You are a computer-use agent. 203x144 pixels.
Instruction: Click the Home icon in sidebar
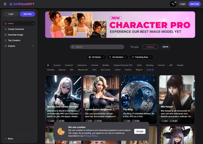pos(6,23)
